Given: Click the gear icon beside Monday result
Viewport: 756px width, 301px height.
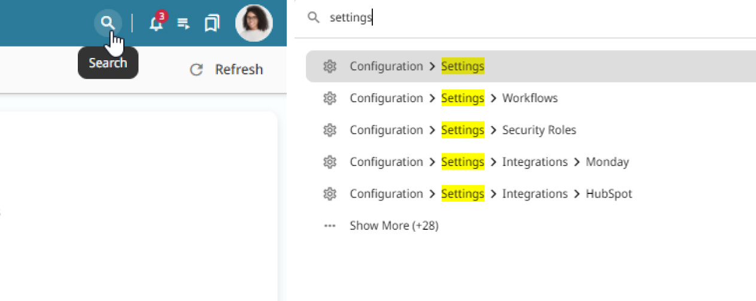Looking at the screenshot, I should tap(329, 162).
